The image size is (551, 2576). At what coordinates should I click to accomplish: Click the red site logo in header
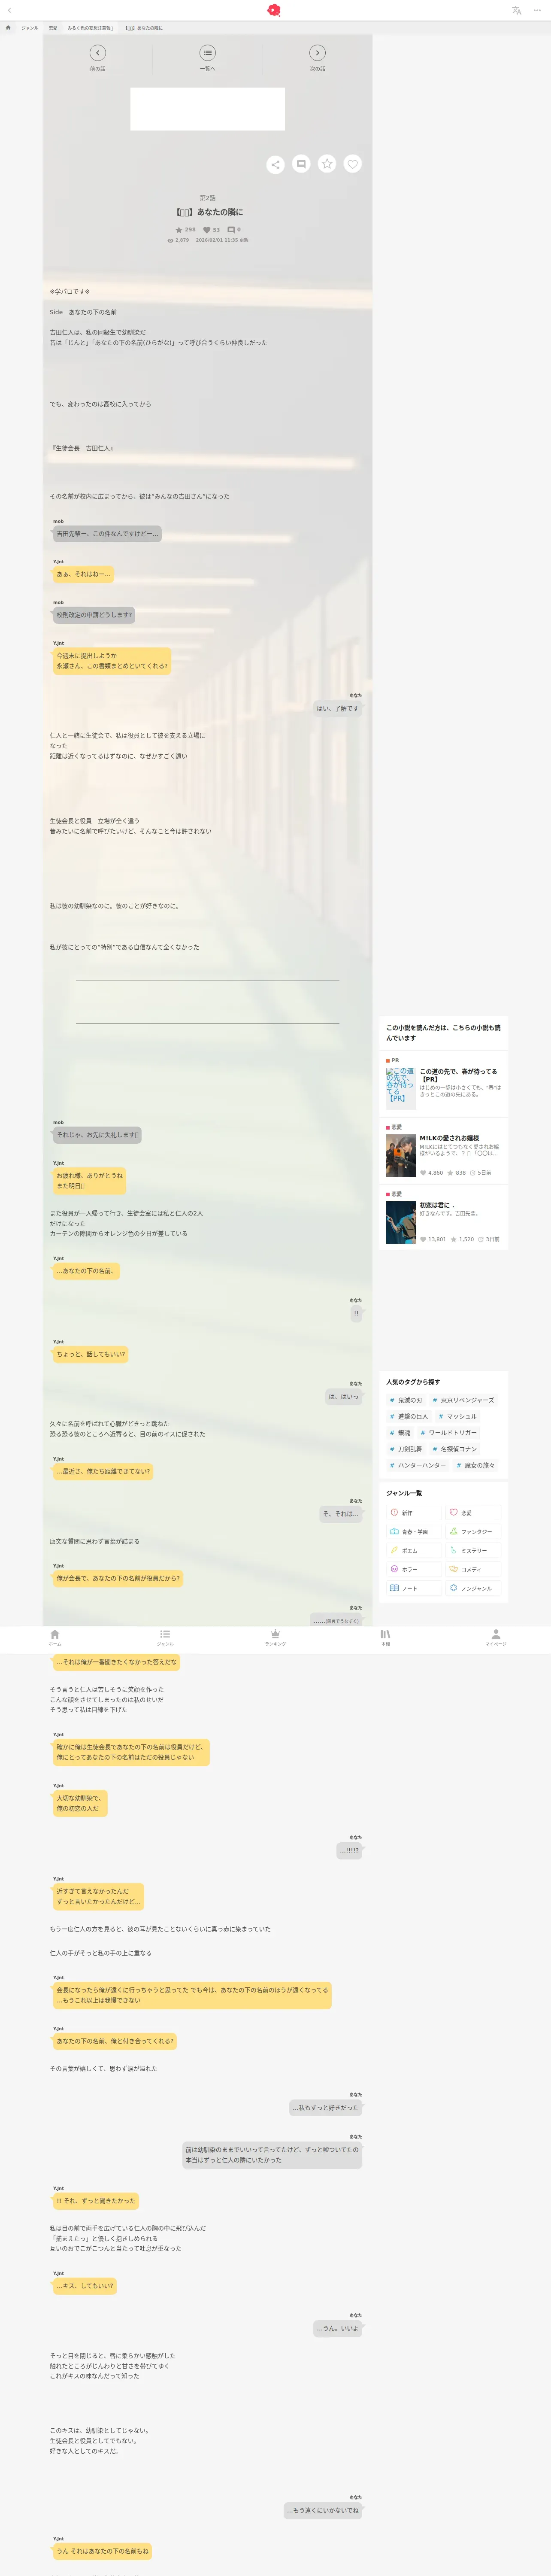click(274, 10)
